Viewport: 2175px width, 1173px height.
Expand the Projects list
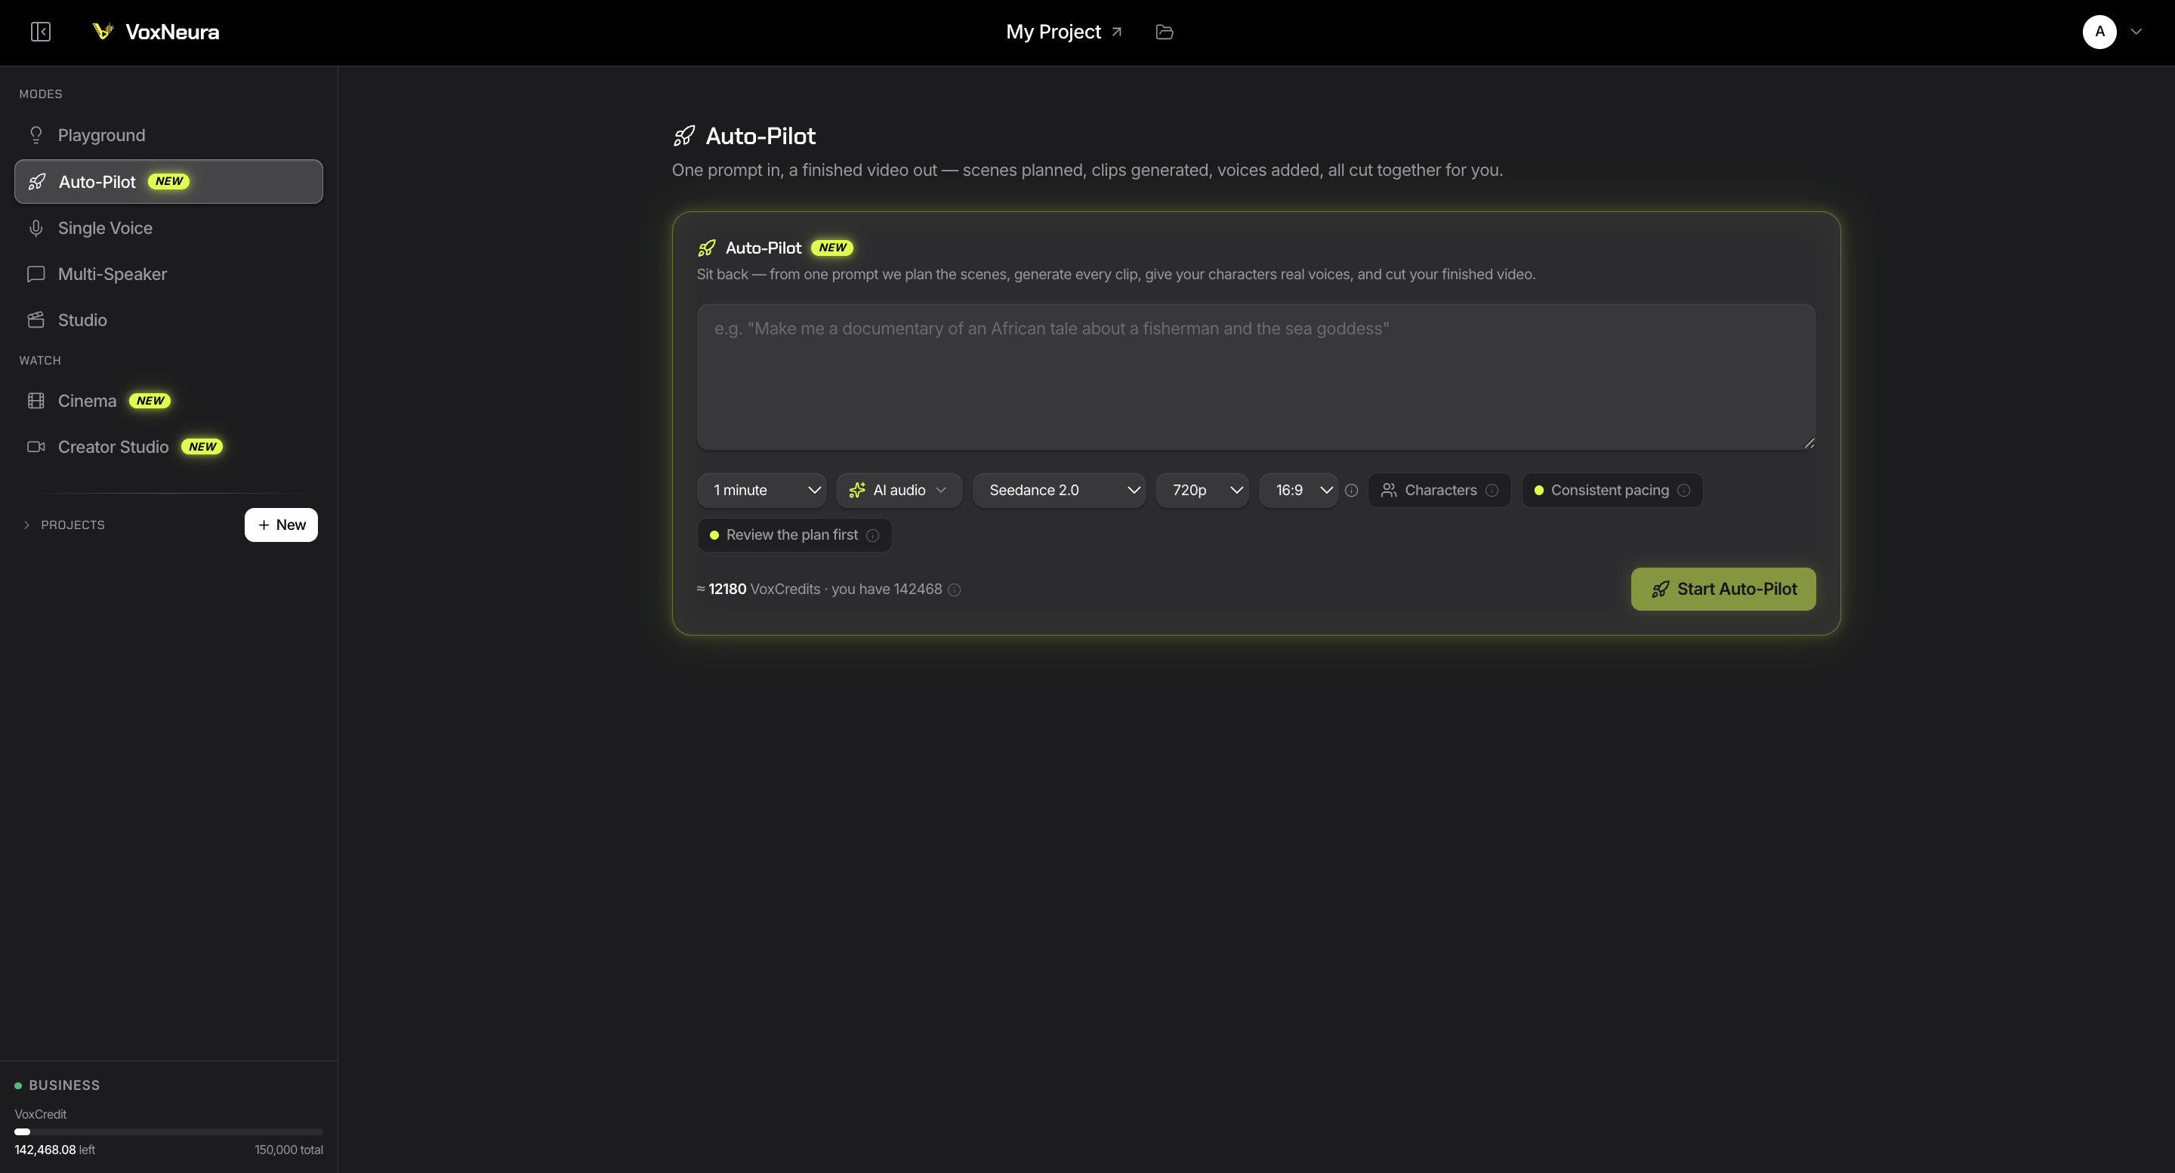pos(63,525)
